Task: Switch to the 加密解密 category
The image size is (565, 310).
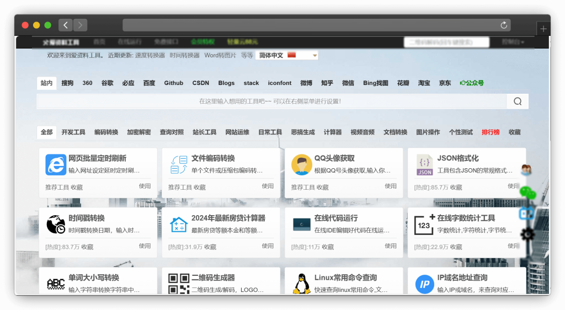Action: 138,132
